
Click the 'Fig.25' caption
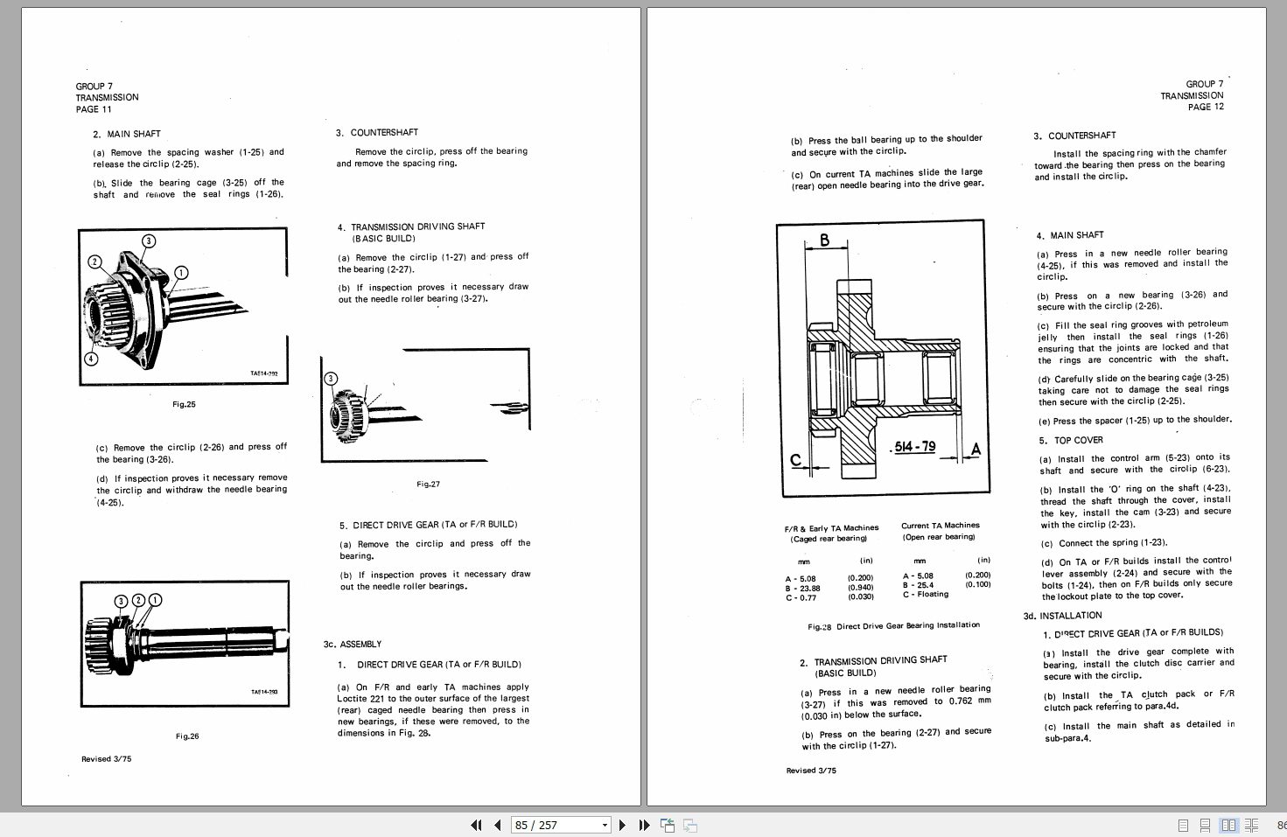coord(184,405)
